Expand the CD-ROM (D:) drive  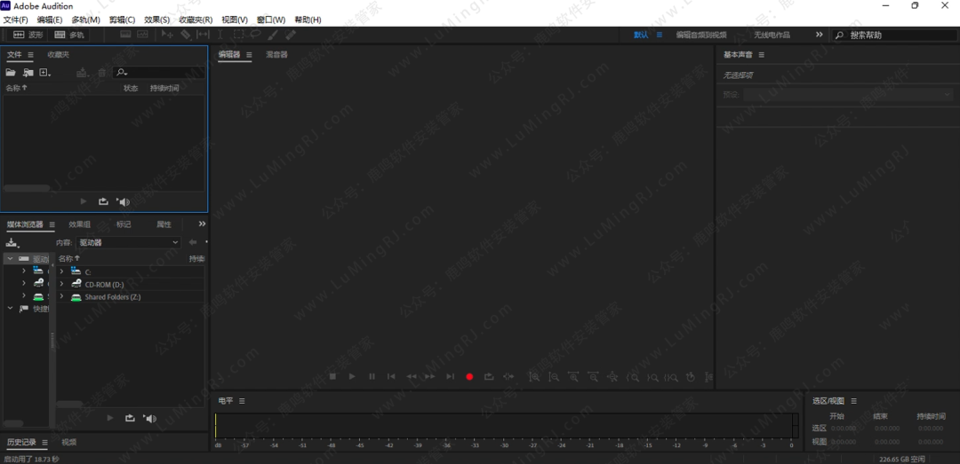pyautogui.click(x=61, y=285)
